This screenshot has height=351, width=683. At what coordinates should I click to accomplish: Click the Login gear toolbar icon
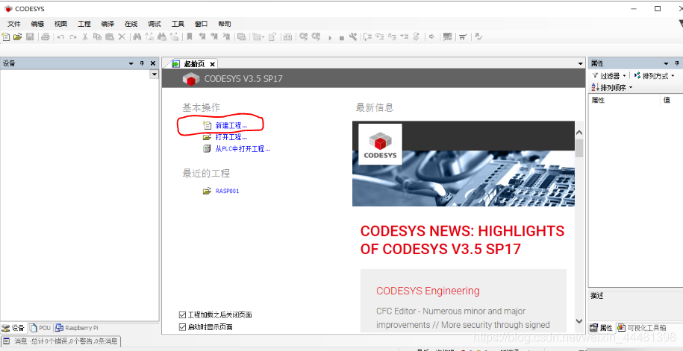pos(303,37)
